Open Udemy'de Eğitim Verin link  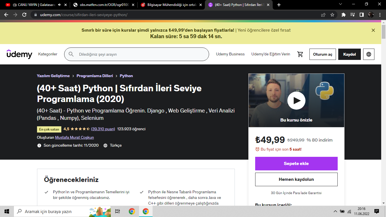click(x=271, y=54)
